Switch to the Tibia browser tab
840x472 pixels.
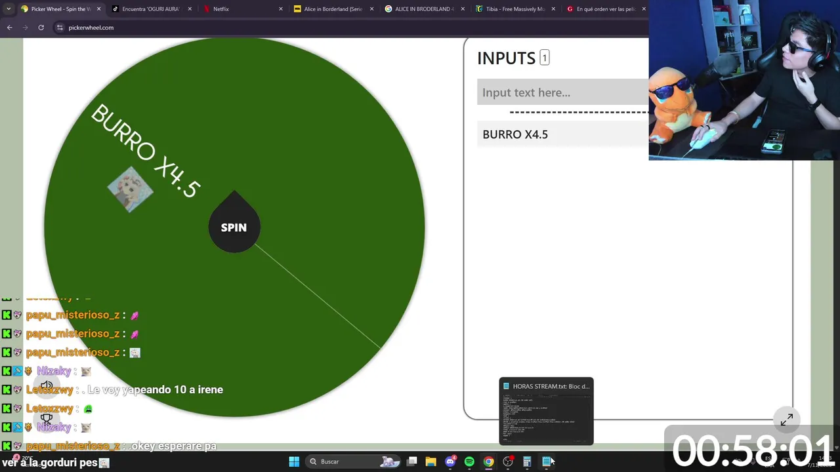coord(514,9)
